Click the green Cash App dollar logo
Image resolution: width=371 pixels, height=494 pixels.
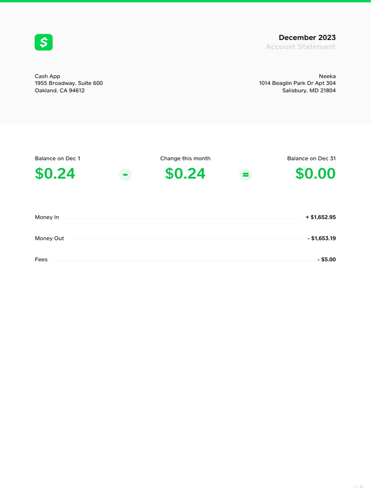[x=43, y=42]
